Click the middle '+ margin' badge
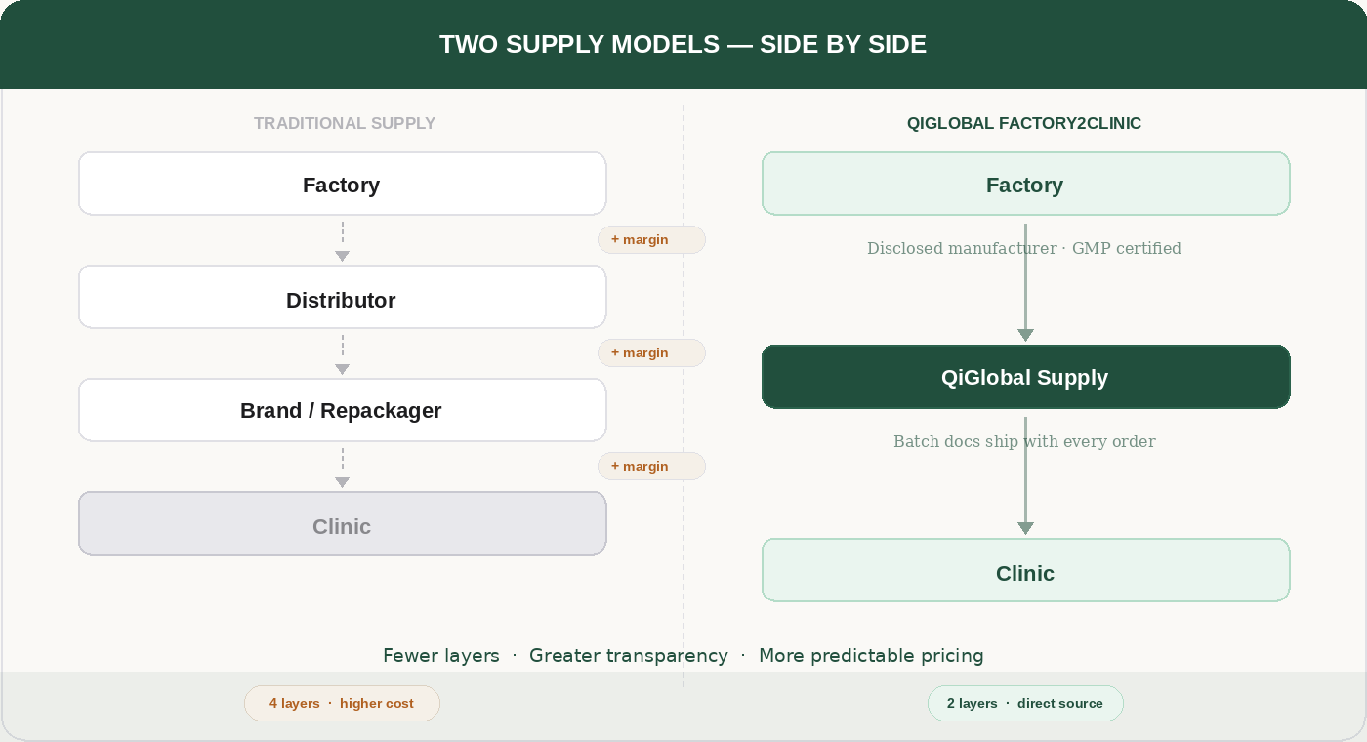Image resolution: width=1367 pixels, height=742 pixels. 651,352
